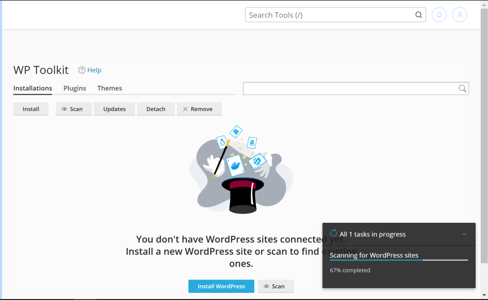Open the notifications bell
This screenshot has height=300, width=488.
pos(439,15)
